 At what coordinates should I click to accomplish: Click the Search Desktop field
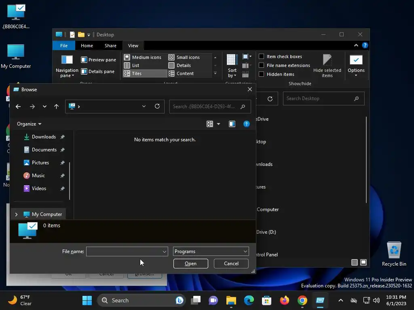[324, 98]
